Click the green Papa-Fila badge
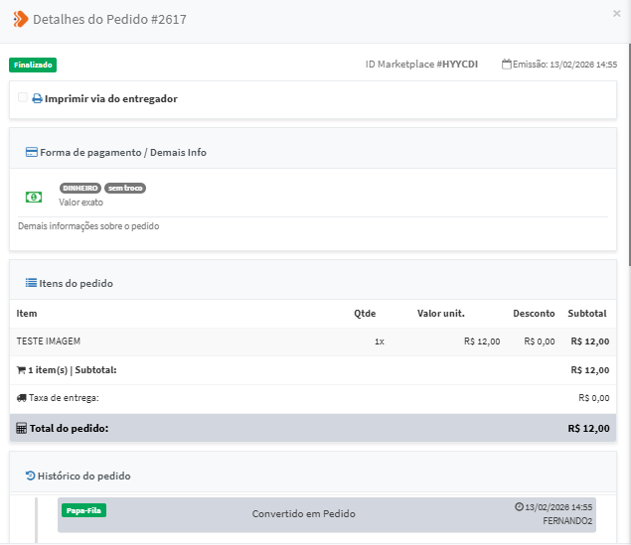631x545 pixels. coord(84,510)
